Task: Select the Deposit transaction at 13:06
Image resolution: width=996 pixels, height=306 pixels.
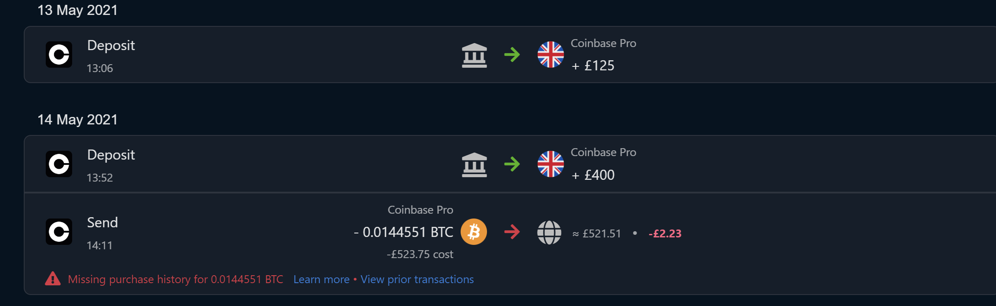Action: click(x=264, y=55)
